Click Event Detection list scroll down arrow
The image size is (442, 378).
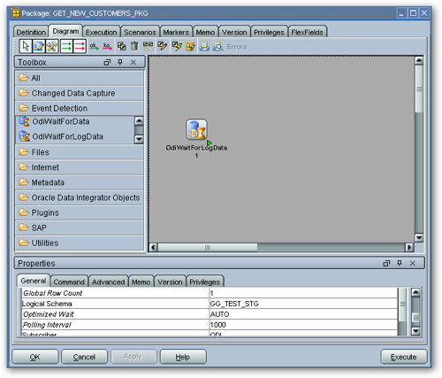(x=139, y=139)
